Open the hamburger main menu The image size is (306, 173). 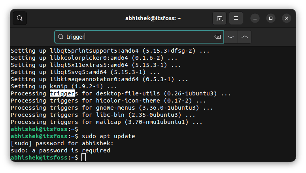[236, 18]
